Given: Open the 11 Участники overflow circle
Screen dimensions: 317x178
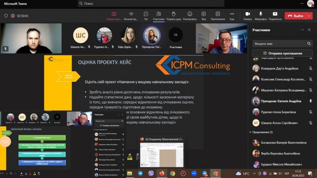Looking at the screenshot, I should tap(176, 35).
